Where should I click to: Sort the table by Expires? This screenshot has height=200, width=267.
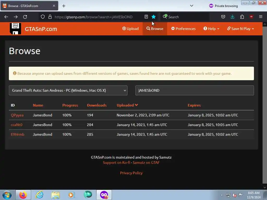(194, 105)
